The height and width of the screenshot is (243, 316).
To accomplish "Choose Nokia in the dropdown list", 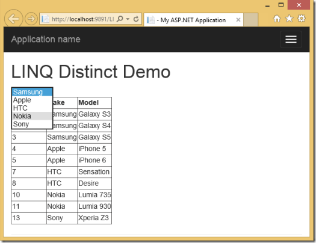I will point(33,116).
